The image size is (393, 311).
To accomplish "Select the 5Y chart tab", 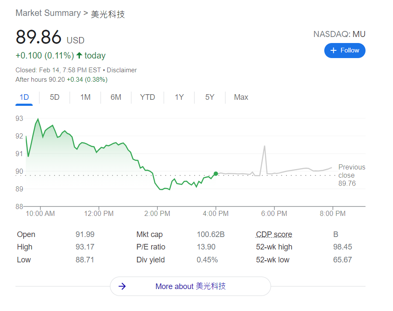I will coord(210,97).
